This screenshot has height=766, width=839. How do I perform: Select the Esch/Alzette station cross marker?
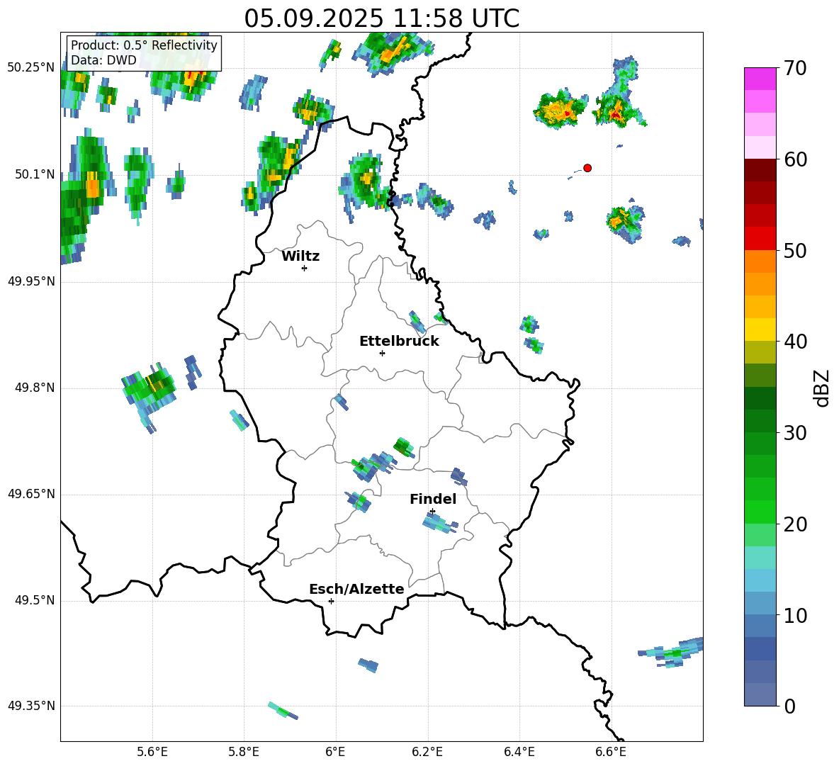tap(331, 601)
